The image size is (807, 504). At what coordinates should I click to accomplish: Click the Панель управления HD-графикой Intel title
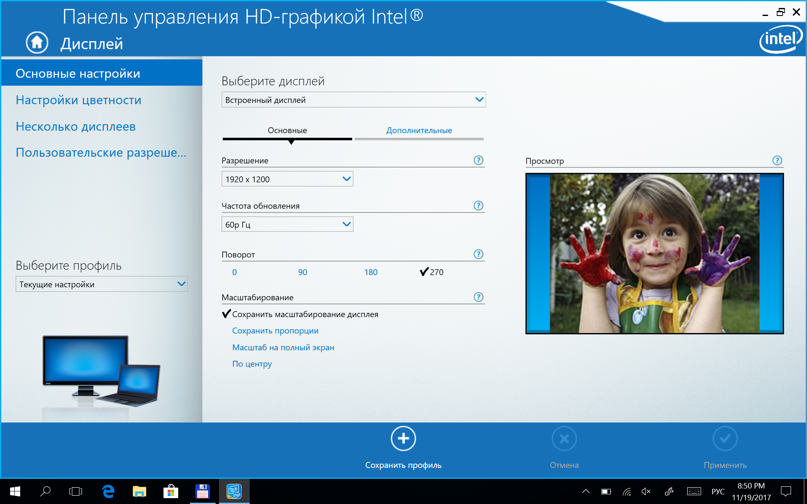(x=243, y=17)
